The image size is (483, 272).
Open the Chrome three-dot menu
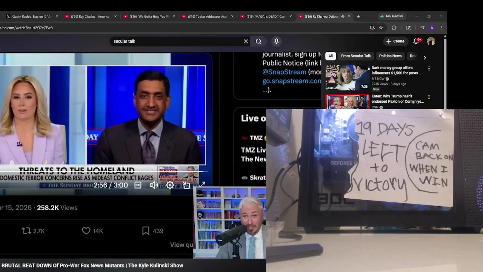(x=441, y=28)
